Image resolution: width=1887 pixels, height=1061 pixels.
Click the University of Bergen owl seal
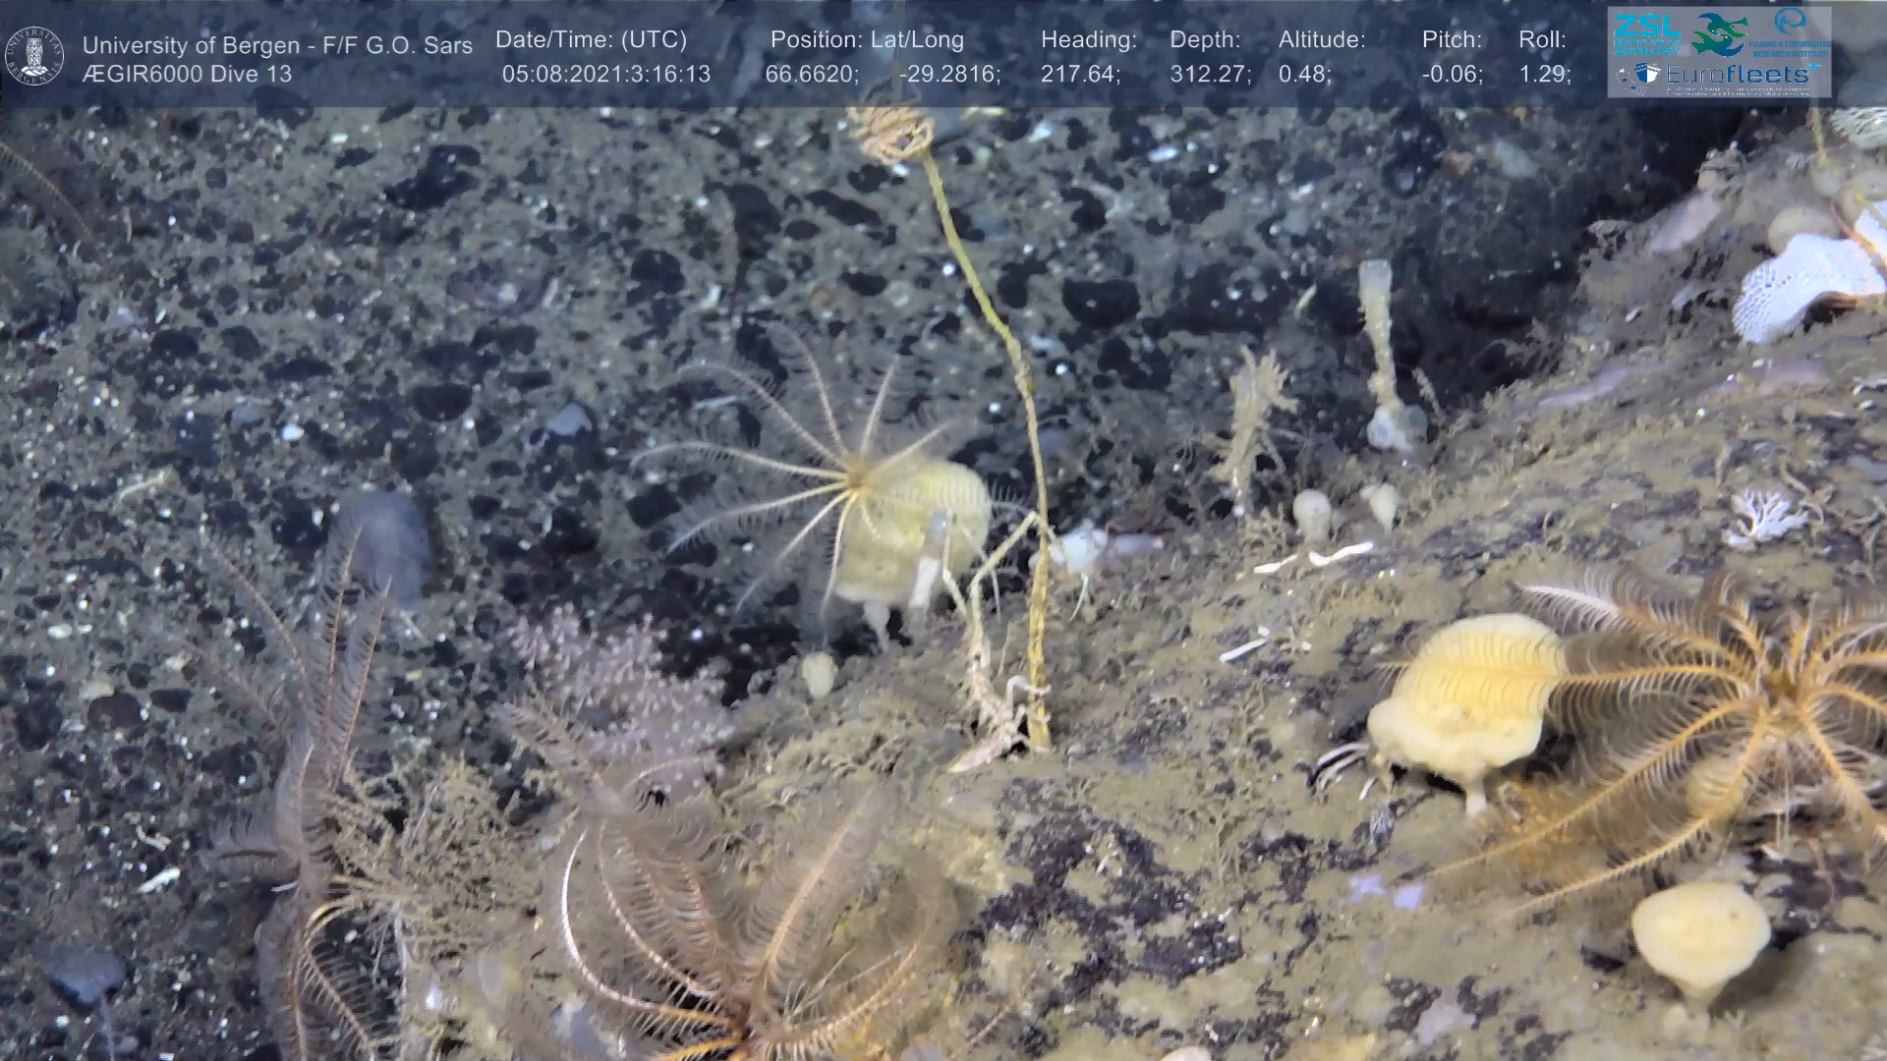[x=35, y=56]
